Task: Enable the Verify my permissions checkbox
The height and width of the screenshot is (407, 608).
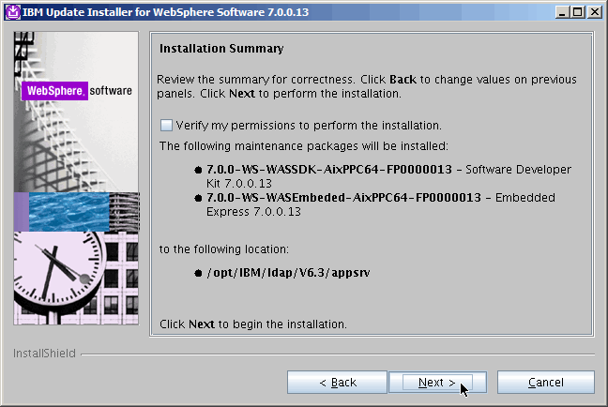Action: 166,125
